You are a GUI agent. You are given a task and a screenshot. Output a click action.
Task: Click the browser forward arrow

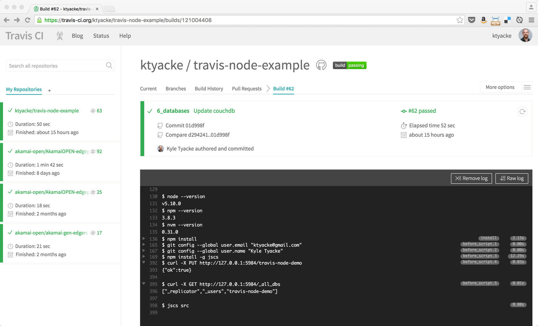(x=17, y=20)
